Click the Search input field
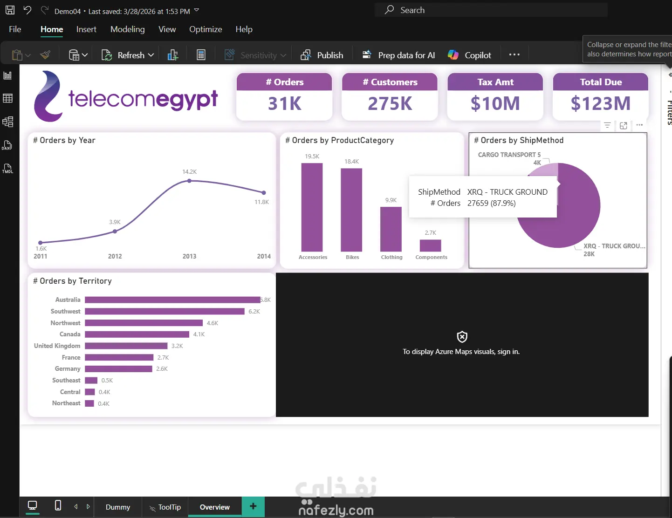 click(x=491, y=10)
